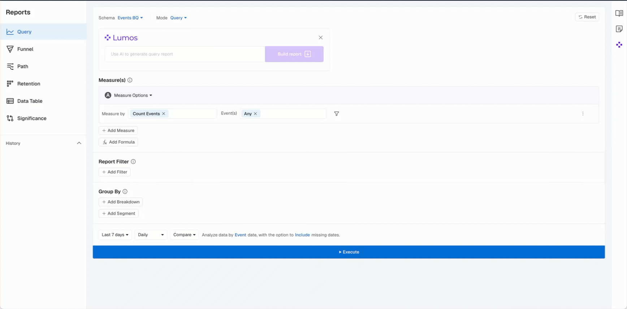Screen dimensions: 627x309
Task: Click the measure A badge icon
Action: click(x=108, y=95)
